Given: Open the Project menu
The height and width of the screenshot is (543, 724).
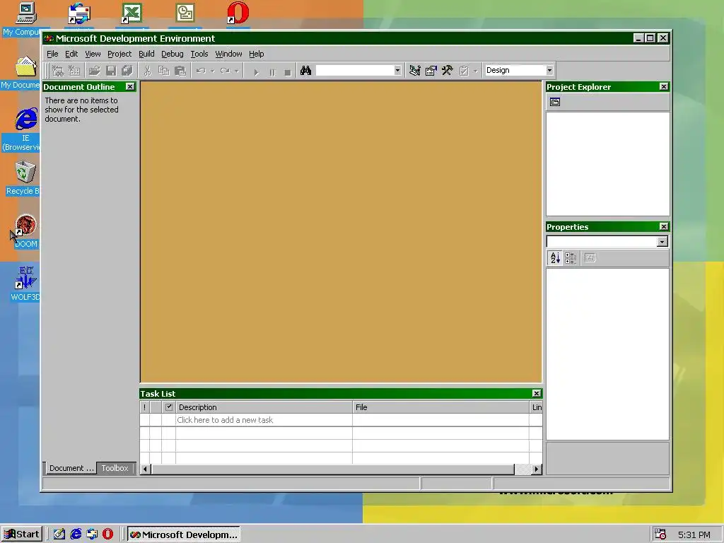Looking at the screenshot, I should tap(119, 54).
